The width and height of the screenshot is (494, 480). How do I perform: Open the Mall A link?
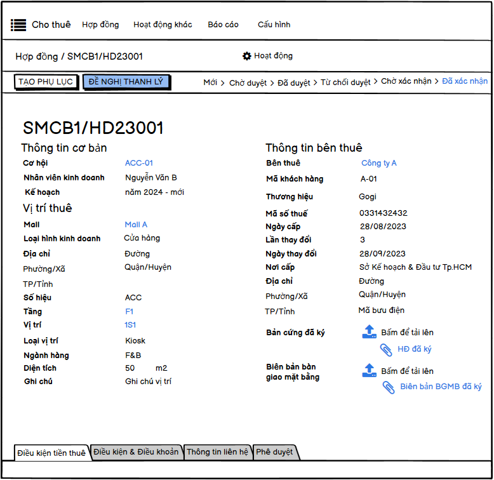[136, 225]
